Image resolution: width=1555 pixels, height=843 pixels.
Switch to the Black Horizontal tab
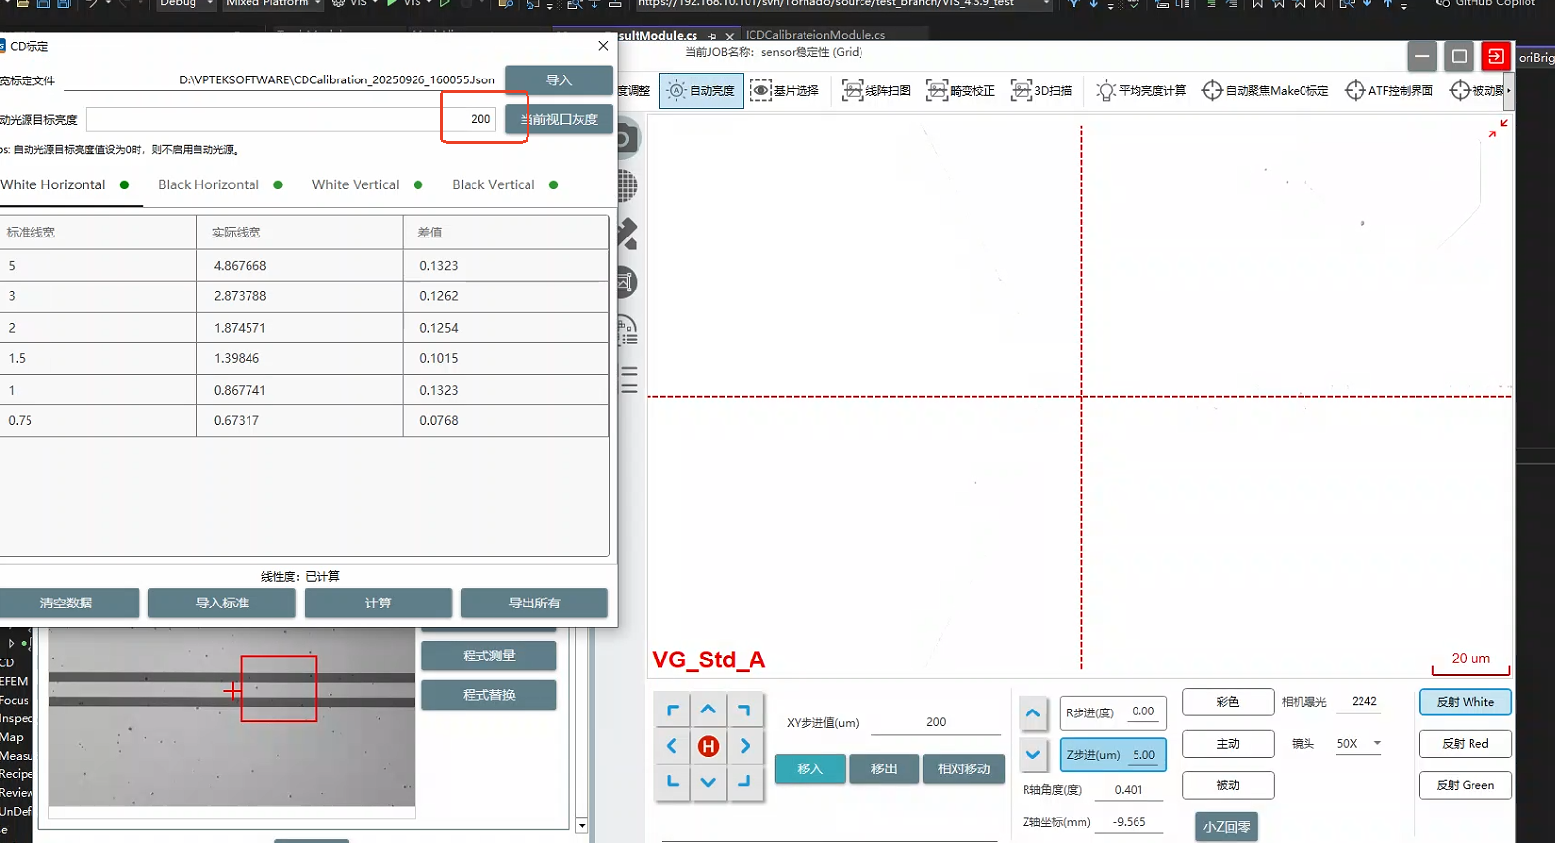tap(208, 185)
